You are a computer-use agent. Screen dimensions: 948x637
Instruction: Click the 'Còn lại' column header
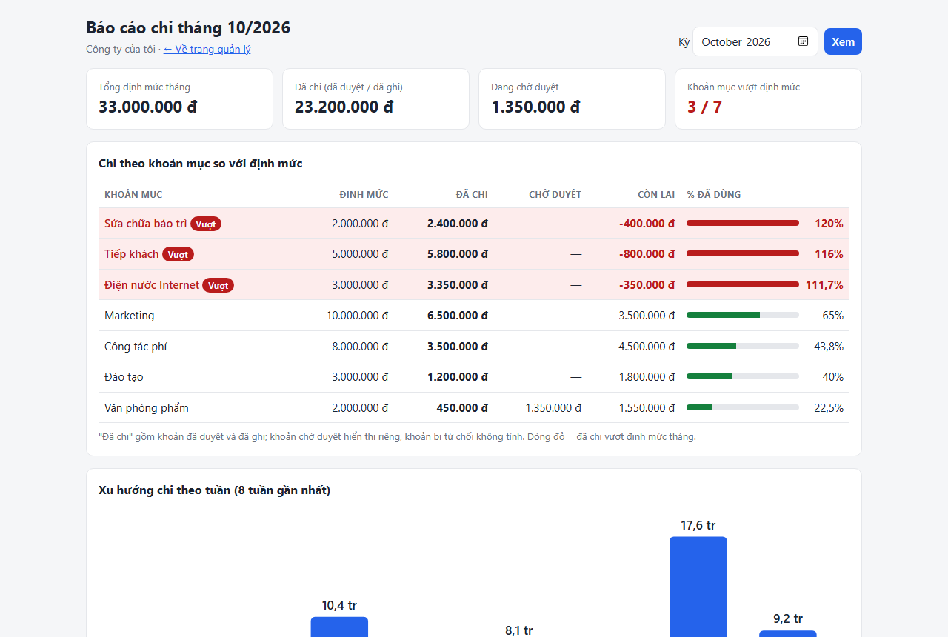(656, 195)
